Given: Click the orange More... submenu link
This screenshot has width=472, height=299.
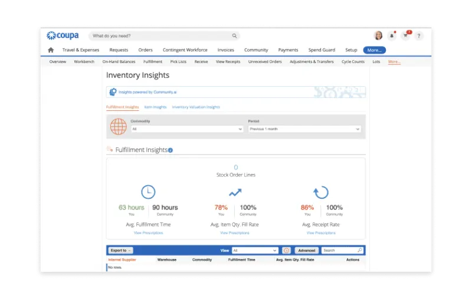Looking at the screenshot, I should pyautogui.click(x=394, y=62).
